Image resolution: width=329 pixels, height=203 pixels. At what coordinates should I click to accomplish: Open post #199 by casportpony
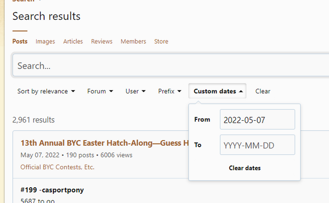[x=52, y=190]
